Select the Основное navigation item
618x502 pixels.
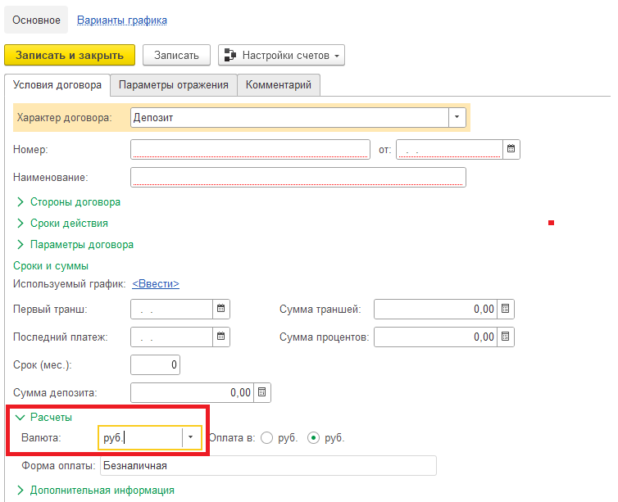click(36, 20)
